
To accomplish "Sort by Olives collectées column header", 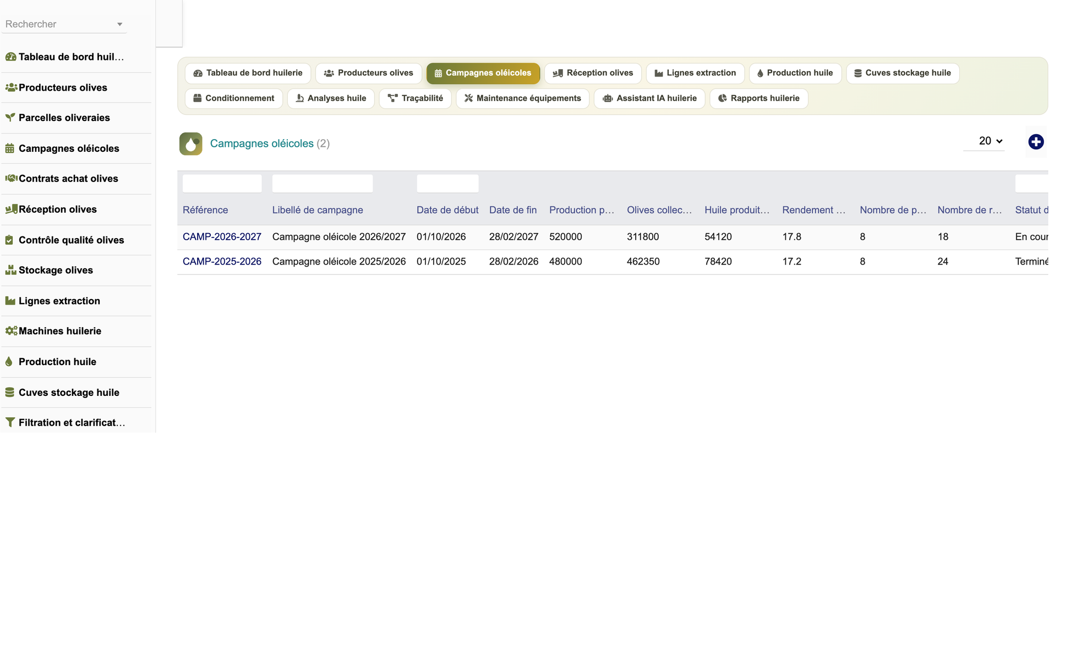I will 659,210.
